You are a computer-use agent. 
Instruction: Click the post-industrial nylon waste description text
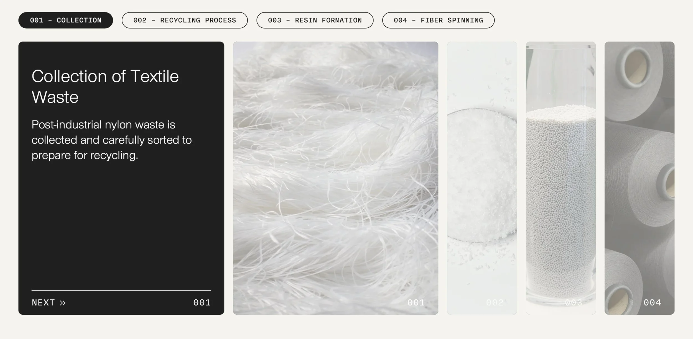tap(112, 140)
